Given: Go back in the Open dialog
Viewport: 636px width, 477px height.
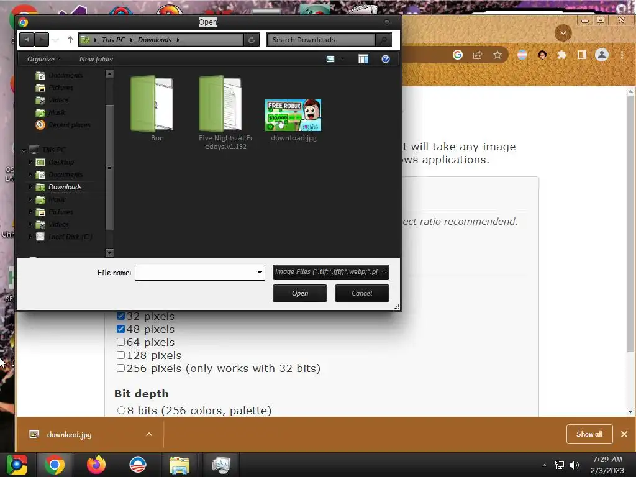Looking at the screenshot, I should (x=27, y=39).
